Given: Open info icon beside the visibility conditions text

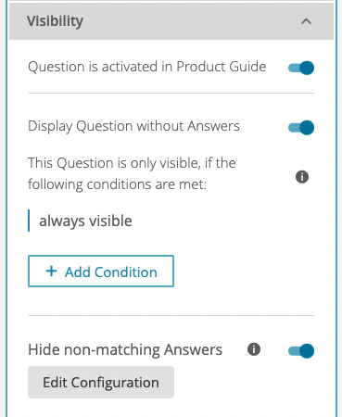Looking at the screenshot, I should [x=302, y=177].
